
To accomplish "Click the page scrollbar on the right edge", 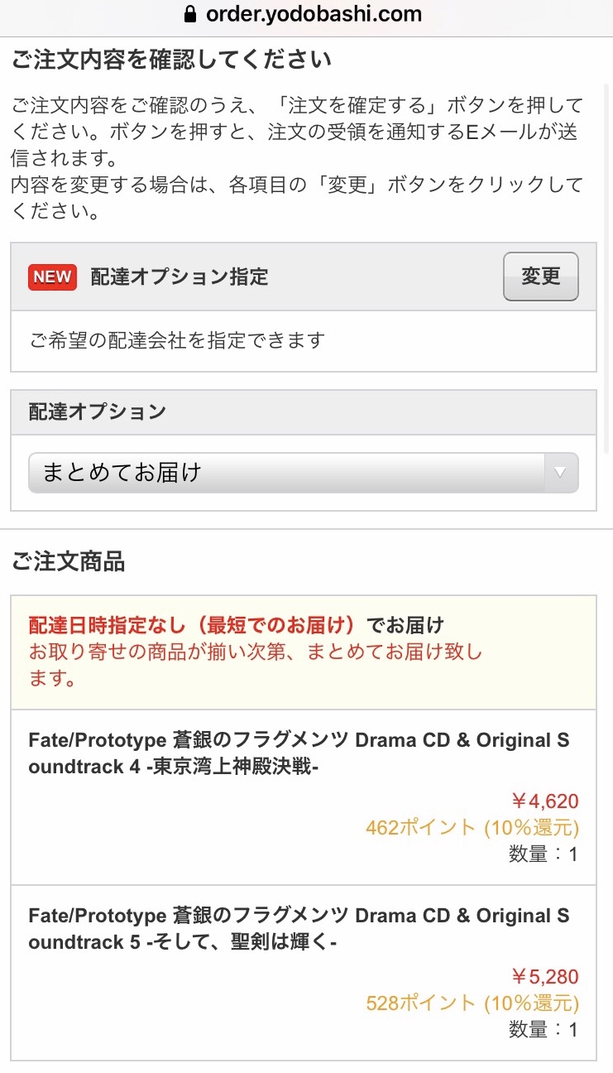I will 608,248.
